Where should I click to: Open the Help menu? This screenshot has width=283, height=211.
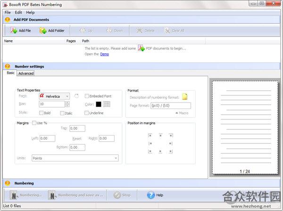30,12
